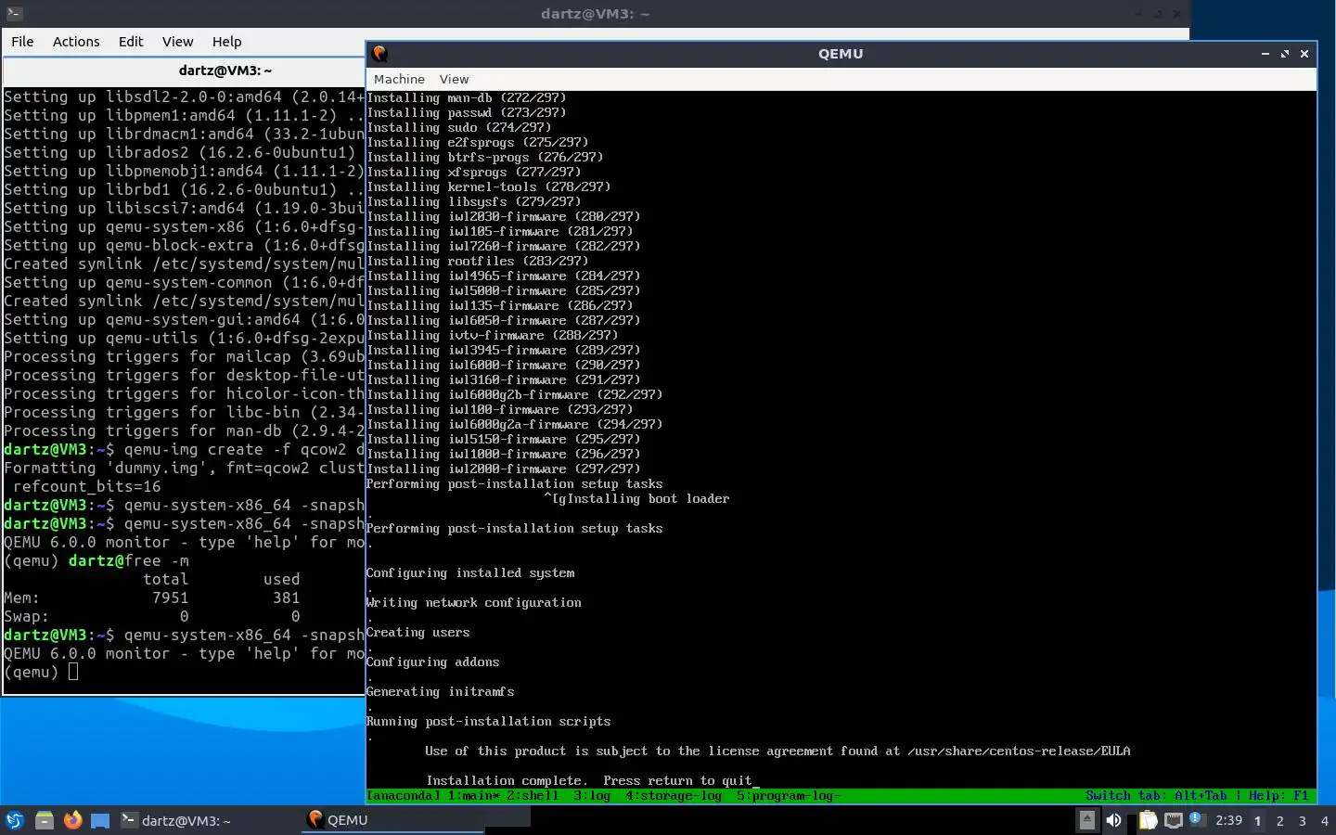Viewport: 1336px width, 835px height.
Task: Click 'Processing triggers for man-db' terminal line
Action: pos(184,430)
